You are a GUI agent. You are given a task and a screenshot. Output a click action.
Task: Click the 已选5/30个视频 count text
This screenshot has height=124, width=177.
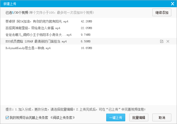pyautogui.click(x=16, y=13)
